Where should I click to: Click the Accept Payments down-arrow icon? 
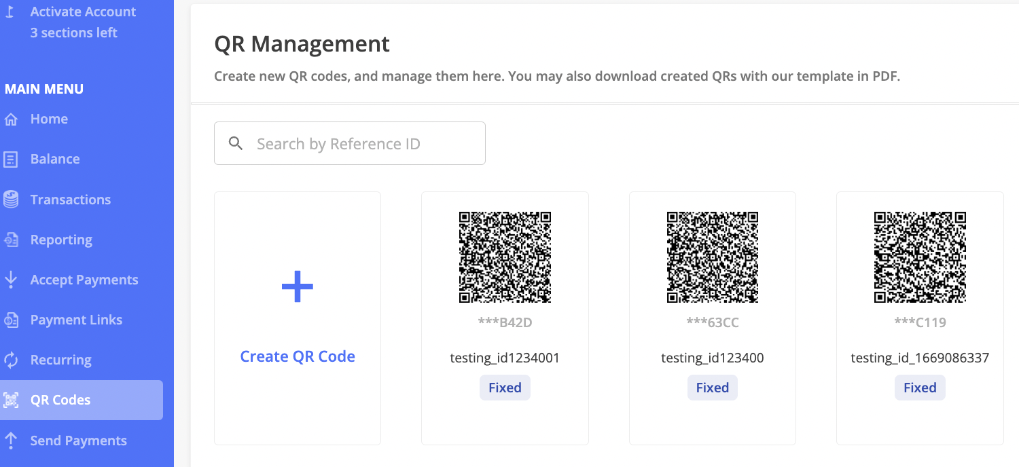point(11,280)
